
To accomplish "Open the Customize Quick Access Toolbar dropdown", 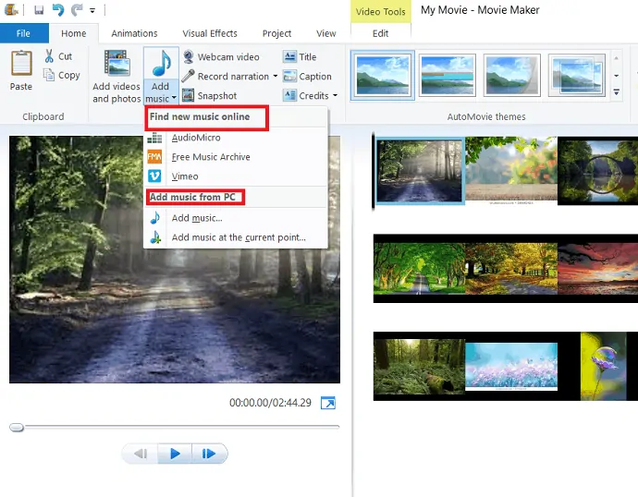I will (x=92, y=10).
